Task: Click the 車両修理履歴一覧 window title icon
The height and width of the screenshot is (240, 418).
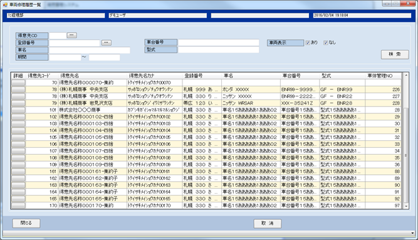Action: 5,4
